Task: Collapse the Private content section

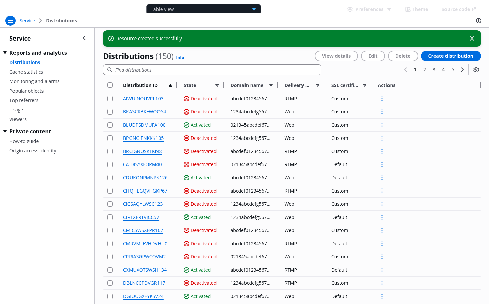Action: point(5,131)
